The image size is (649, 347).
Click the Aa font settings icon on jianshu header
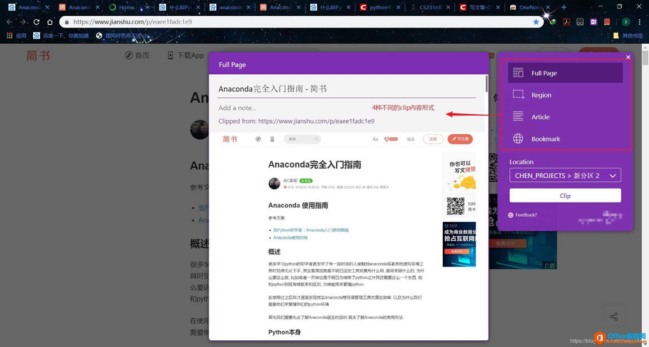coord(375,139)
